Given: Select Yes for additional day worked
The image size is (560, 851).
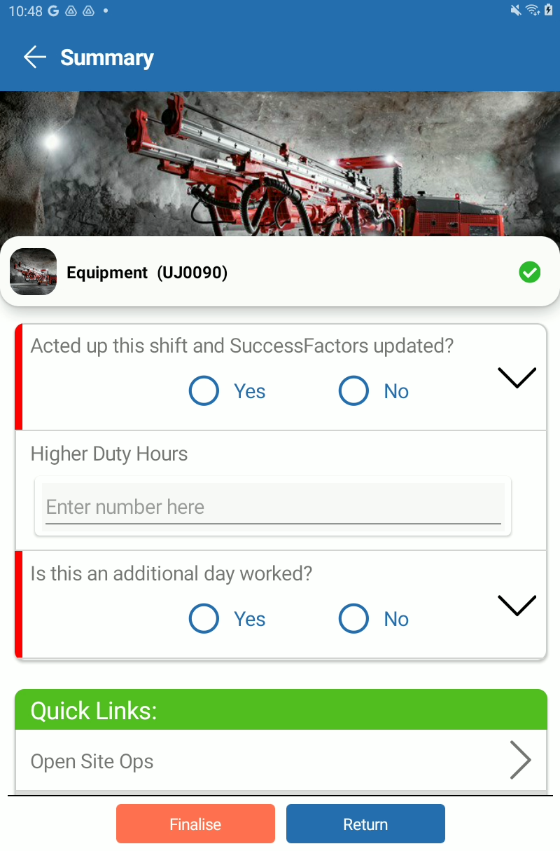Looking at the screenshot, I should coord(227,619).
